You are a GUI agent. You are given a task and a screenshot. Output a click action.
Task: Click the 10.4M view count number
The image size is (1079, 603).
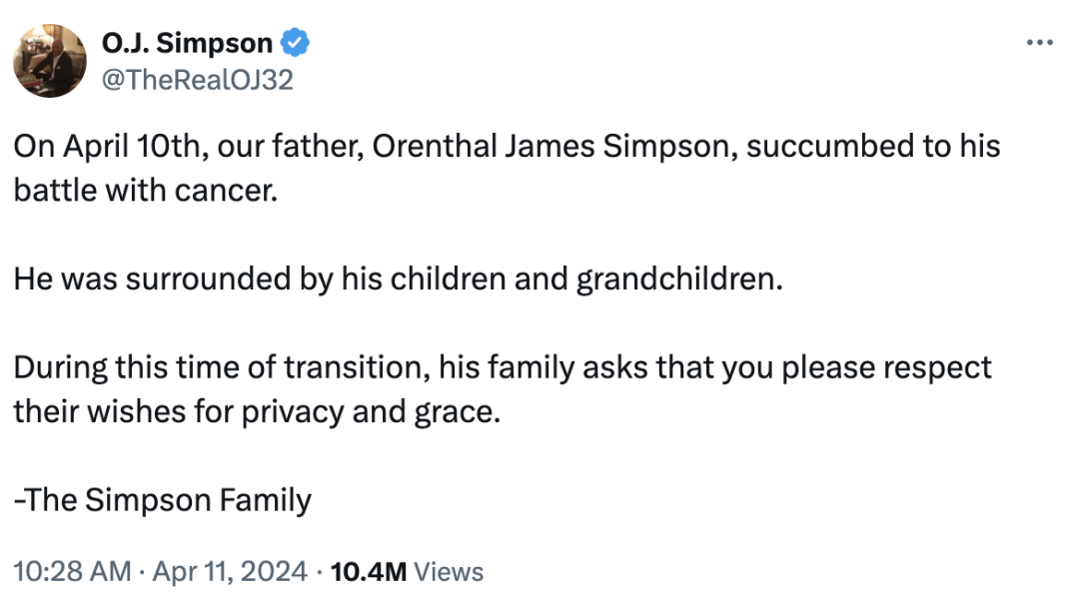[368, 572]
